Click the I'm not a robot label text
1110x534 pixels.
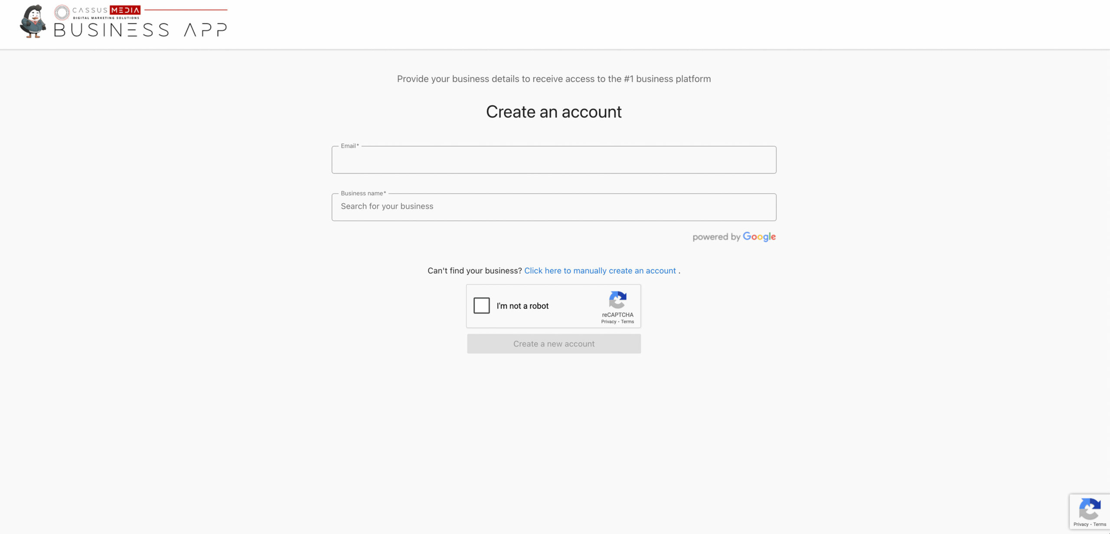pyautogui.click(x=522, y=306)
